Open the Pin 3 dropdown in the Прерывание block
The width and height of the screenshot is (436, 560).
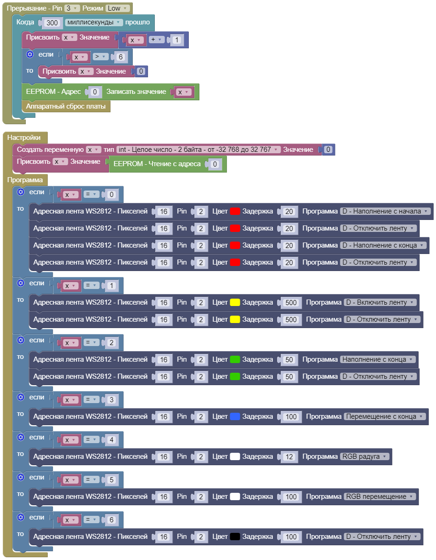coord(72,8)
